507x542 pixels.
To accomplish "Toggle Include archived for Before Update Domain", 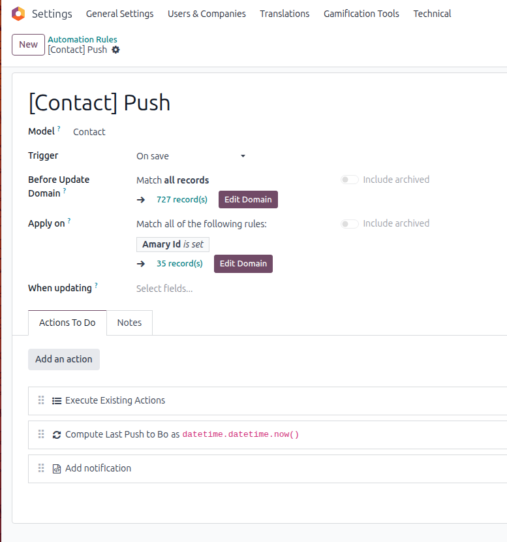I will [x=350, y=180].
